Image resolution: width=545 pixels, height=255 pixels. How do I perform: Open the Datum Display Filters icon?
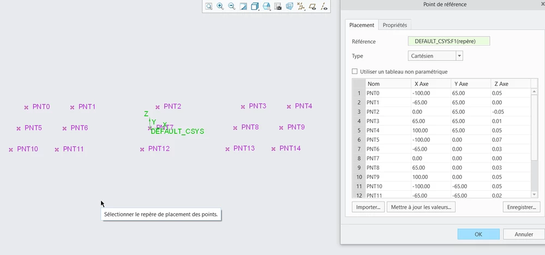(x=301, y=6)
